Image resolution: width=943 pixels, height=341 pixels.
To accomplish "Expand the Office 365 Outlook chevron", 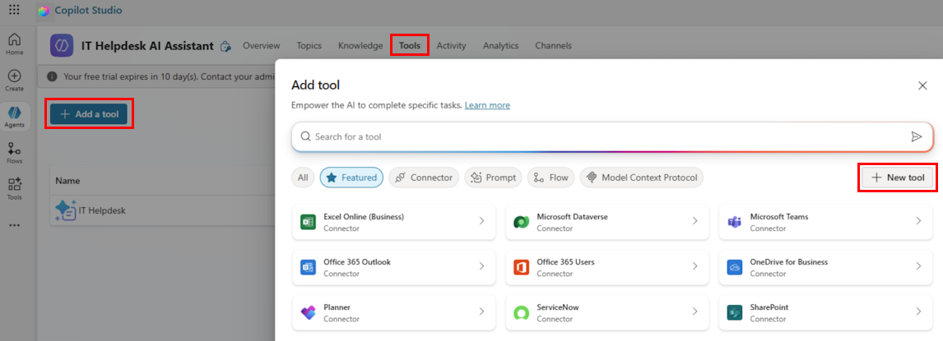I will (x=481, y=266).
